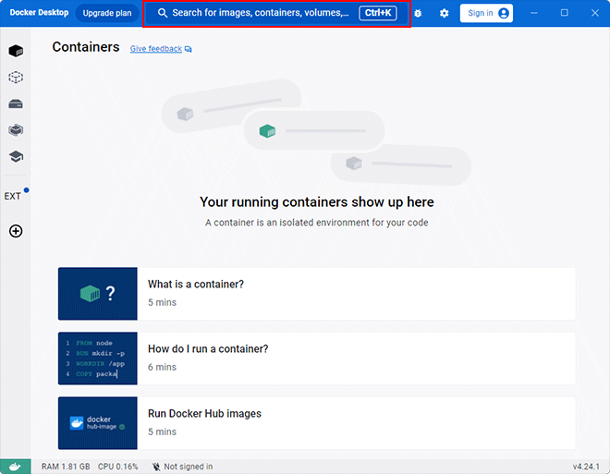This screenshot has height=474, width=610.
Task: Close the Docker Desktop window
Action: (595, 13)
